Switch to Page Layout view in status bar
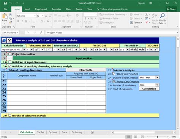Screen dimensions: 180x139 coord(136,137)
